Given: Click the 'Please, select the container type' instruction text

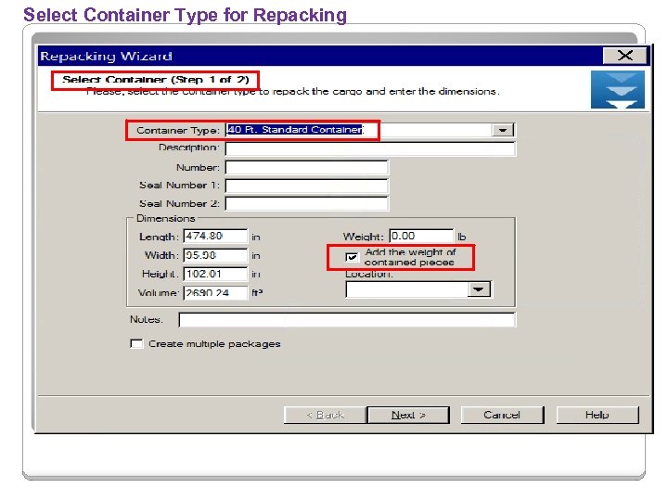Looking at the screenshot, I should point(293,92).
